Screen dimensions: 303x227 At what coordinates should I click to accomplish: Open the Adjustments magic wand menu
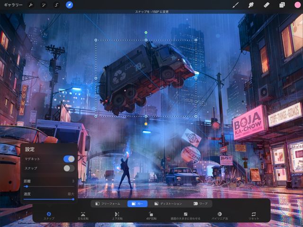point(44,5)
